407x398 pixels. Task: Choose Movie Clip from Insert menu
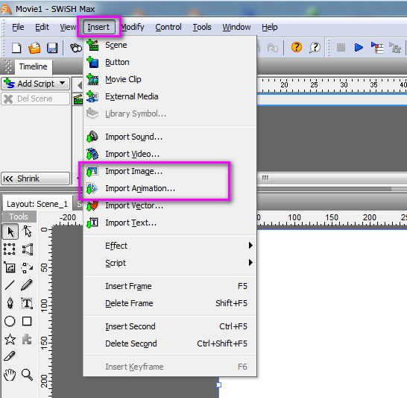170,79
